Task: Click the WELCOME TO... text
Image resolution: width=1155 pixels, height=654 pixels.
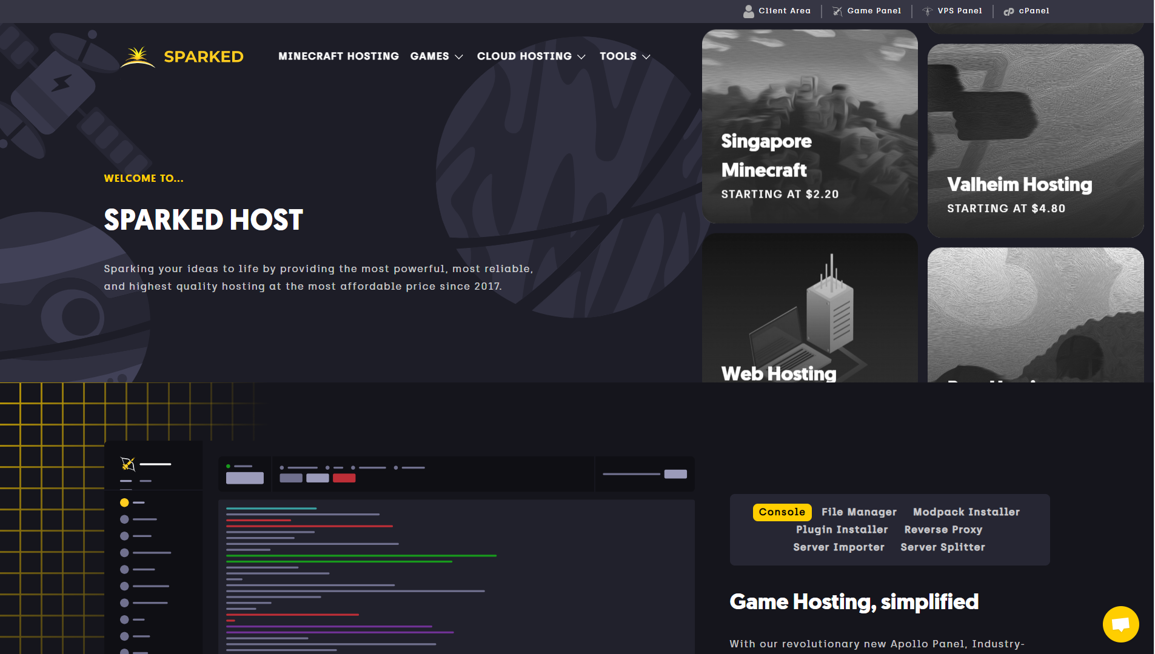Action: point(144,178)
